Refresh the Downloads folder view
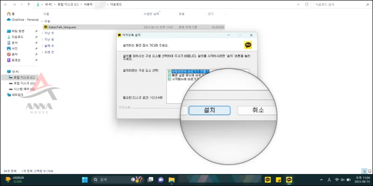 pyautogui.click(x=306, y=5)
